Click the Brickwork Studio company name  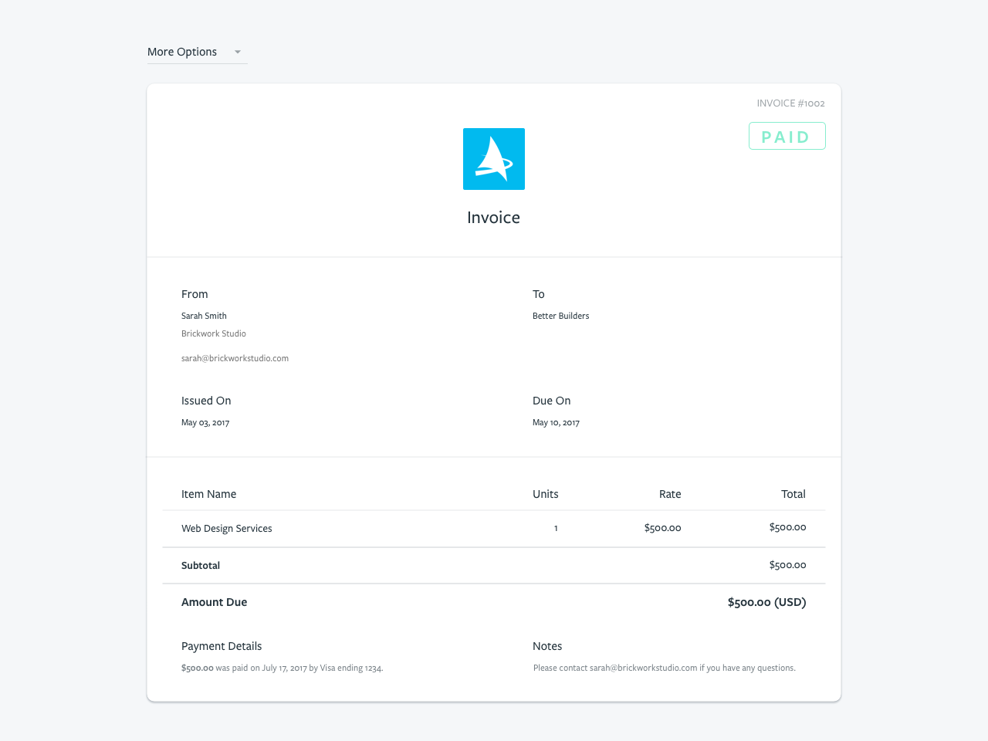click(x=214, y=333)
